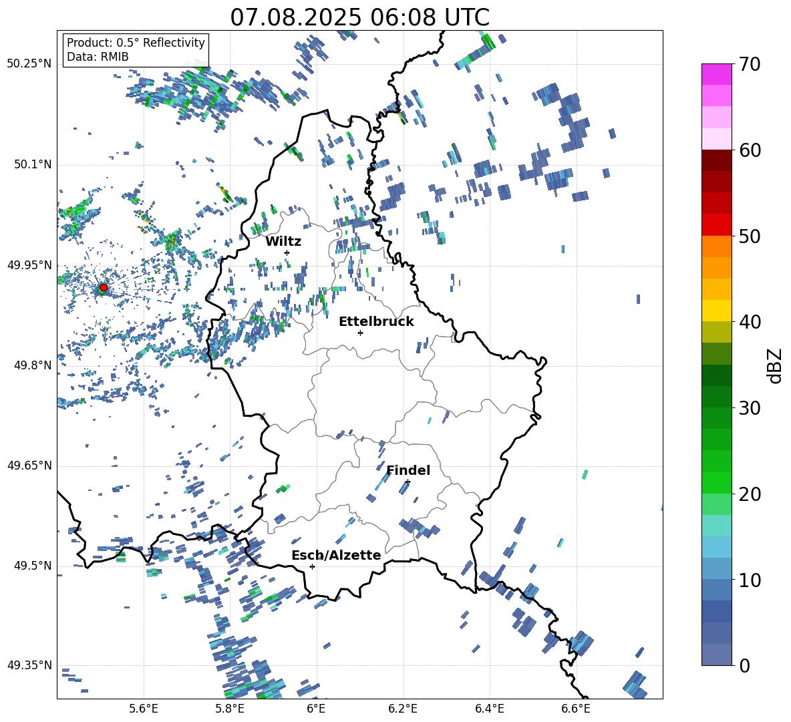Click the 50.25°N latitude label
The height and width of the screenshot is (722, 791).
tap(29, 64)
